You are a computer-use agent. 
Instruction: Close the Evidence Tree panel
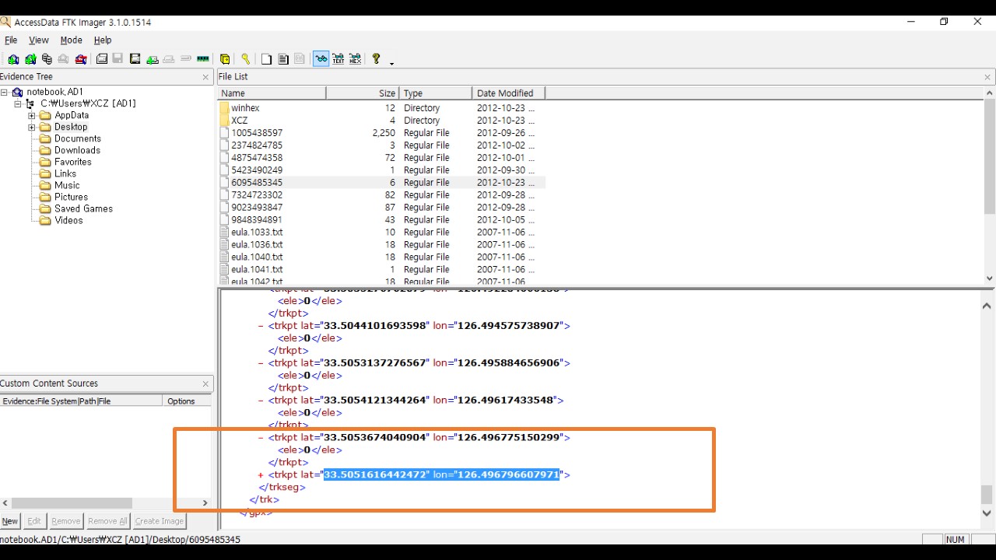(206, 77)
